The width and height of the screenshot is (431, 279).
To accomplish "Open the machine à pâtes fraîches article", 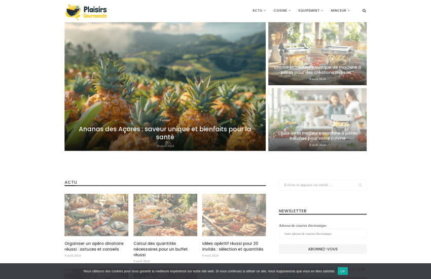I will tap(317, 136).
